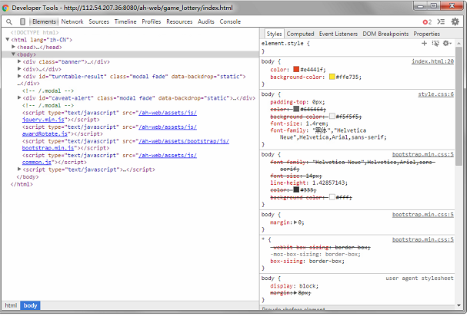Expand the div class banner node
The height and width of the screenshot is (316, 470).
[19, 61]
